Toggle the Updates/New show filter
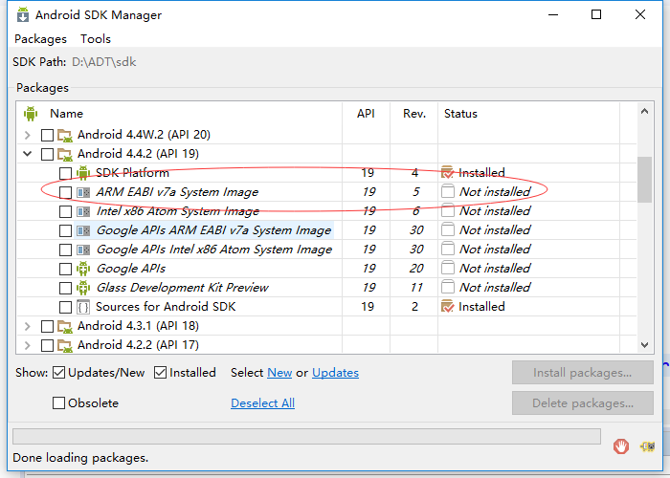Screen dimensions: 670x478 tap(58, 373)
